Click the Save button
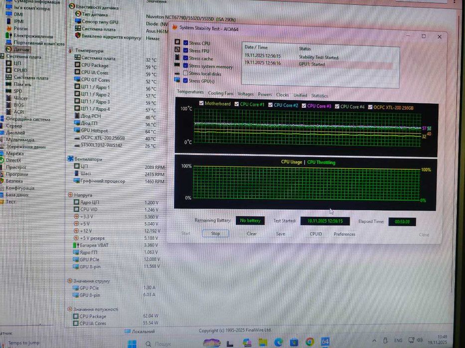This screenshot has width=465, height=348. 281,234
